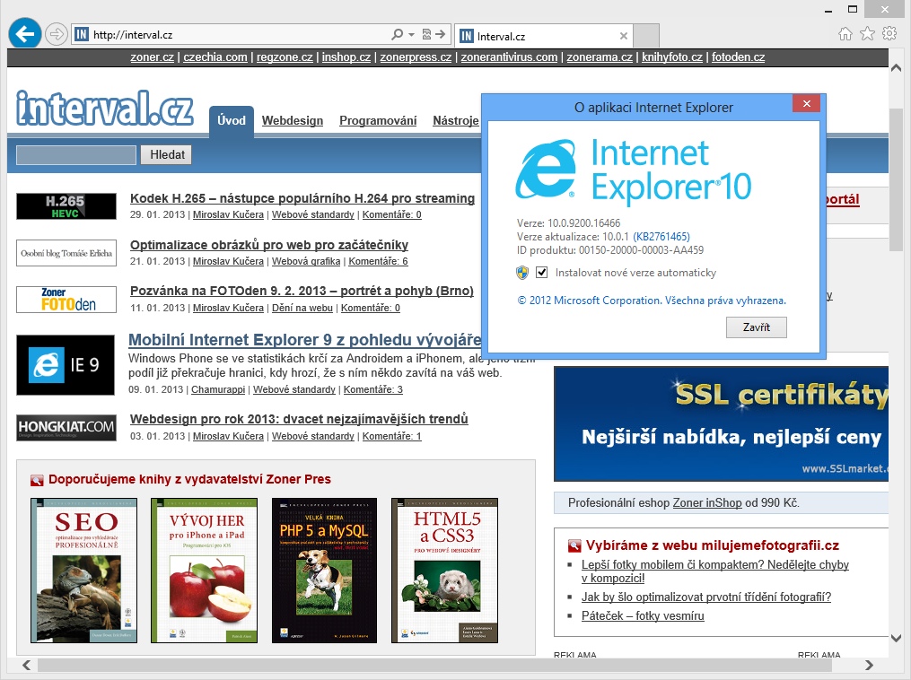Open a new blank tab
The image size is (911, 680).
pos(646,36)
